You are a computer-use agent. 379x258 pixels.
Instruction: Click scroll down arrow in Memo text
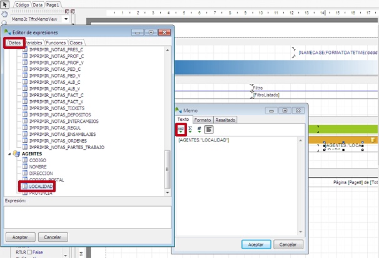[300, 232]
